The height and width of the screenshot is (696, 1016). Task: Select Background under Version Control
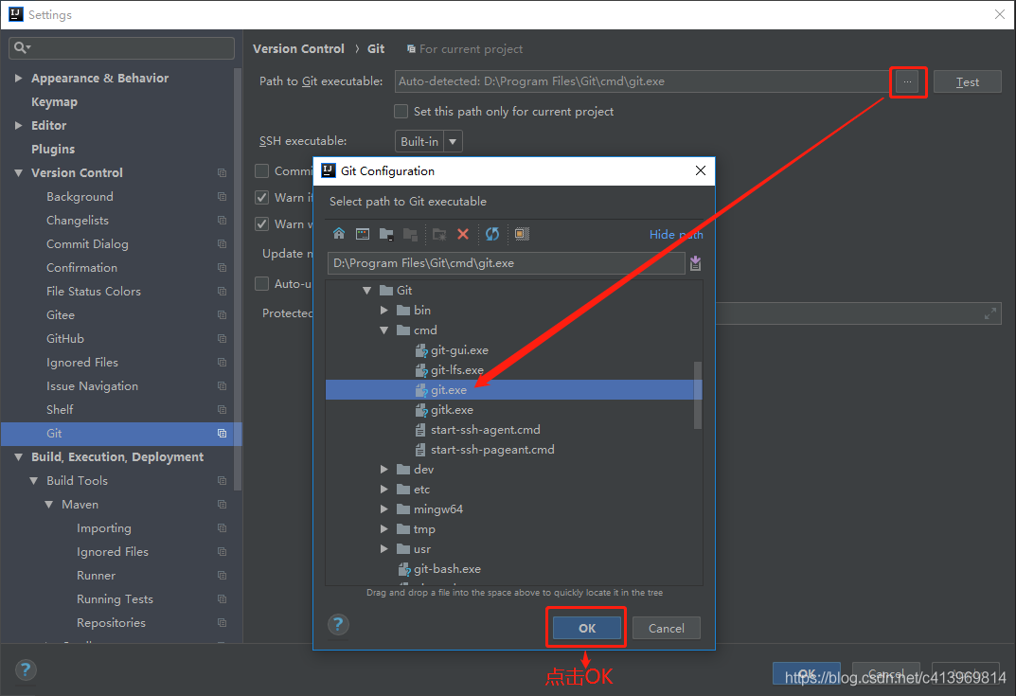coord(80,196)
